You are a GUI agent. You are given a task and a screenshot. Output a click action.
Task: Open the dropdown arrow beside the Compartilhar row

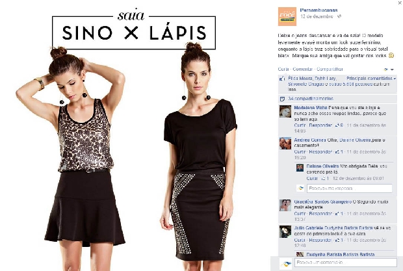click(x=392, y=70)
